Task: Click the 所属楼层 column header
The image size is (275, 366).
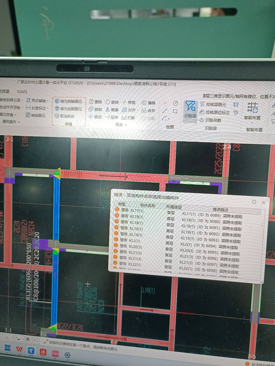Action: tap(174, 207)
